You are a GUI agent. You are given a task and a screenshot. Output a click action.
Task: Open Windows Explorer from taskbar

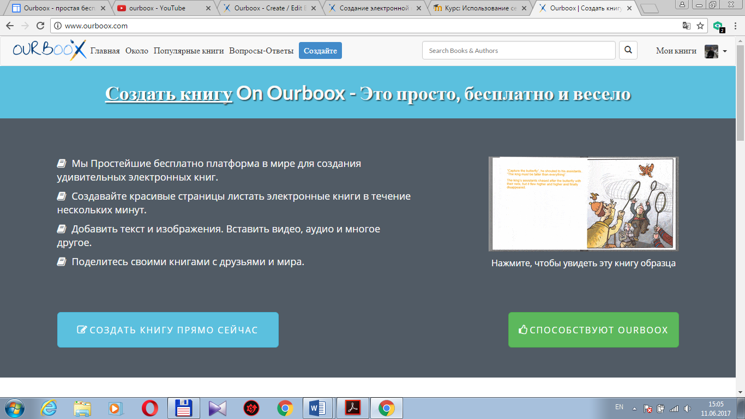point(82,408)
